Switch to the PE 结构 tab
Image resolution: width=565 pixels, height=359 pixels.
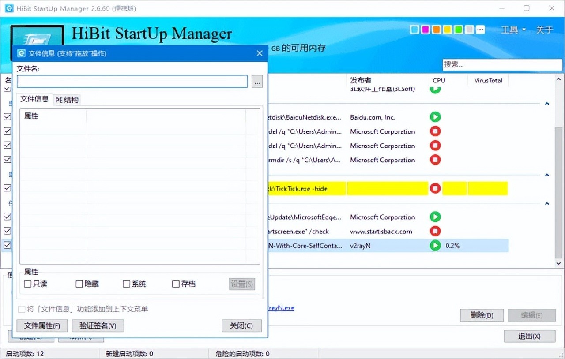67,100
